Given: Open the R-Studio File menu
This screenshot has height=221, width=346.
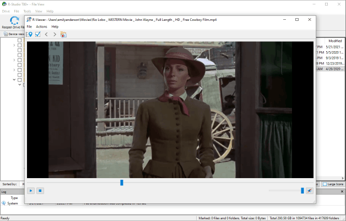Looking at the screenshot, I should pos(17,11).
